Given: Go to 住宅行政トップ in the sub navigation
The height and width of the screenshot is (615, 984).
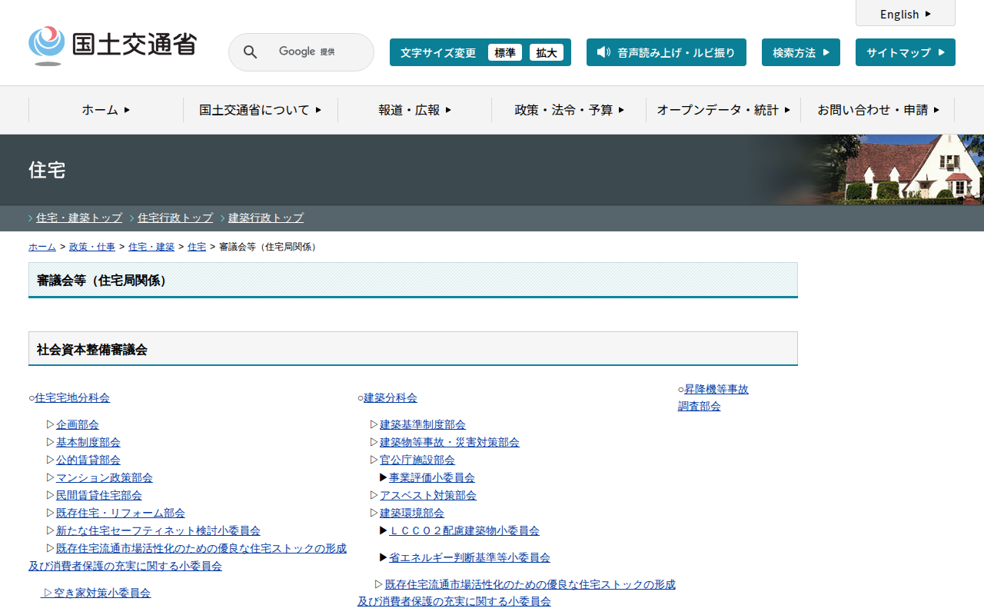Looking at the screenshot, I should click(175, 218).
